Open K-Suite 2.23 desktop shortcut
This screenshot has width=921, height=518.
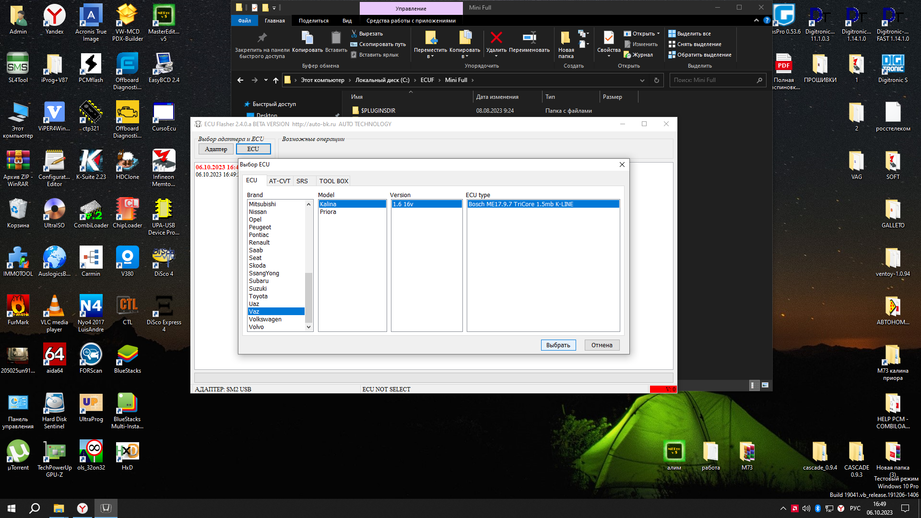[91, 161]
